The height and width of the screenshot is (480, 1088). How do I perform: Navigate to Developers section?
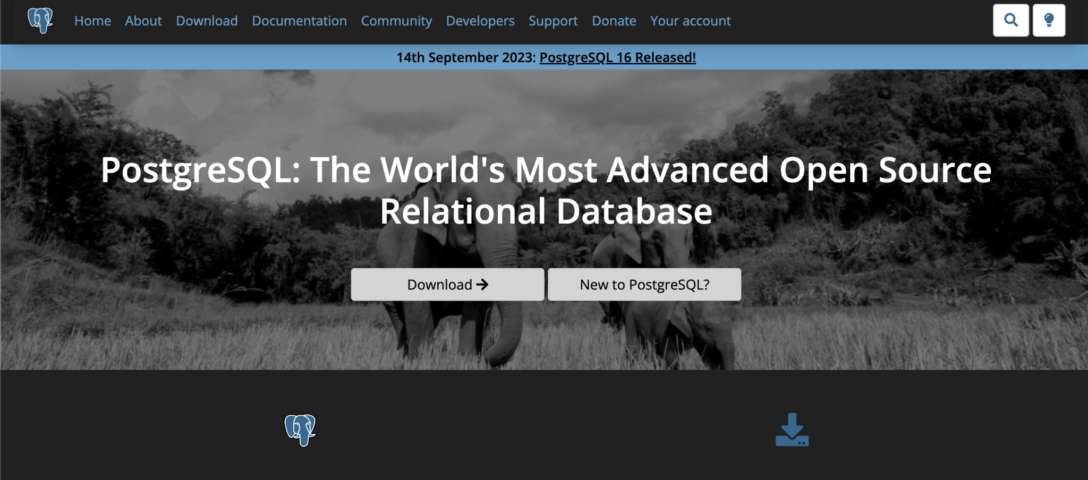[x=480, y=21]
